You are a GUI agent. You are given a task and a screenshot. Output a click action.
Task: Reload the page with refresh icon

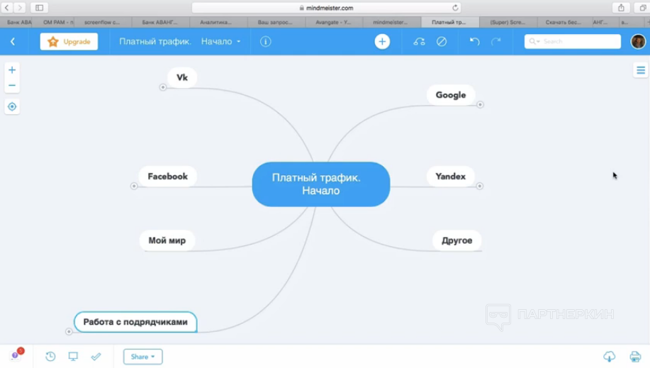pyautogui.click(x=455, y=8)
